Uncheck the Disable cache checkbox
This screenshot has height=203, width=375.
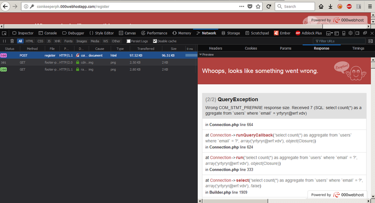click(155, 41)
